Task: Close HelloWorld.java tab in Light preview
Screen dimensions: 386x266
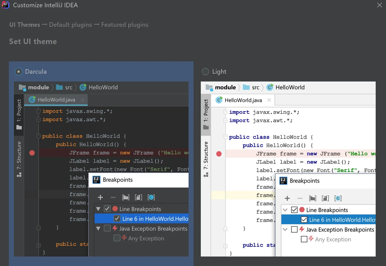Action: coord(269,100)
